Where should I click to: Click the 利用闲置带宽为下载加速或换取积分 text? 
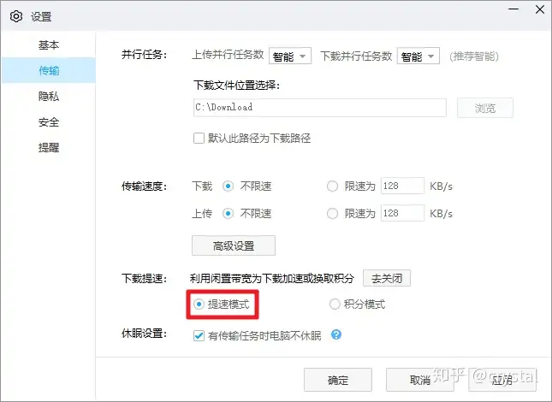coord(272,278)
